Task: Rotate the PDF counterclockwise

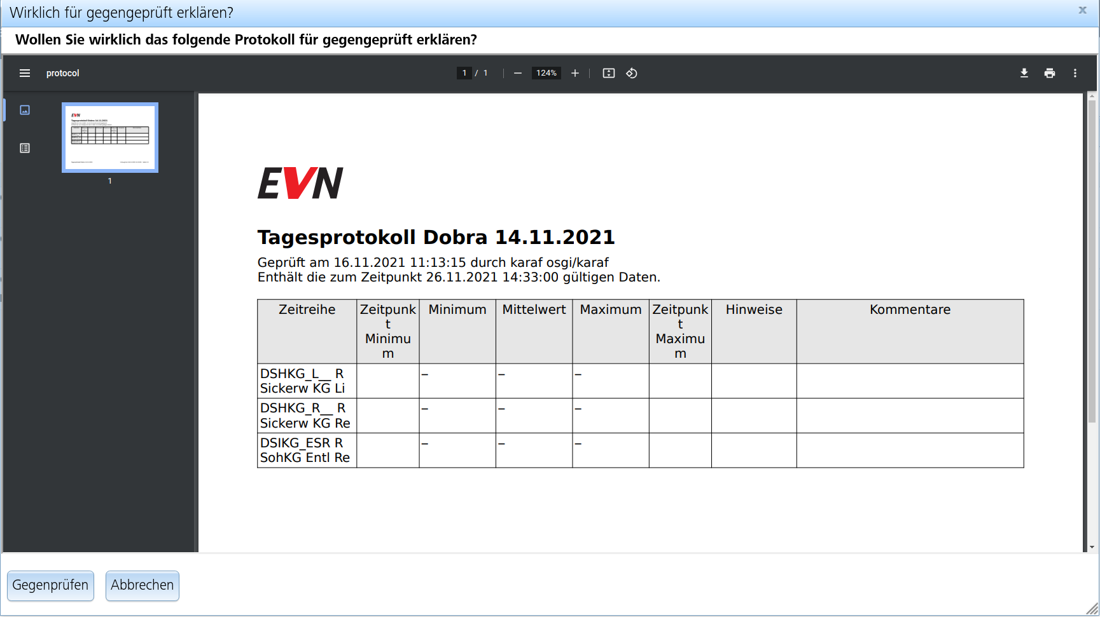Action: [632, 73]
